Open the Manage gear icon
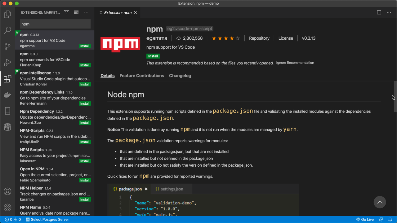 (7, 207)
